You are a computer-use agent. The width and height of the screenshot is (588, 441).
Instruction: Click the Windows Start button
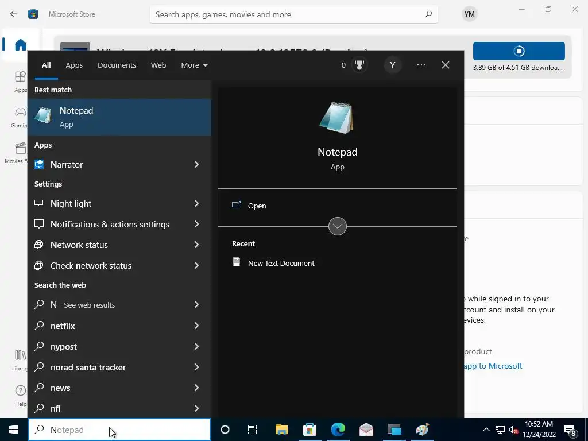[x=14, y=430]
